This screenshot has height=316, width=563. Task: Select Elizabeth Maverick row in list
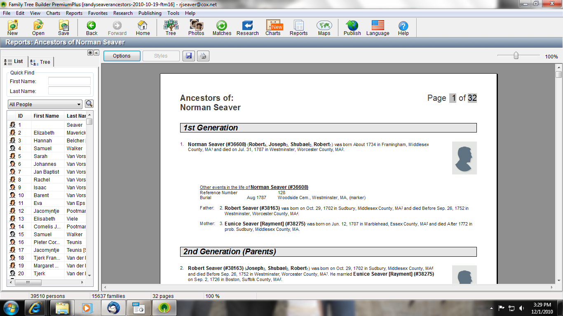click(x=47, y=132)
